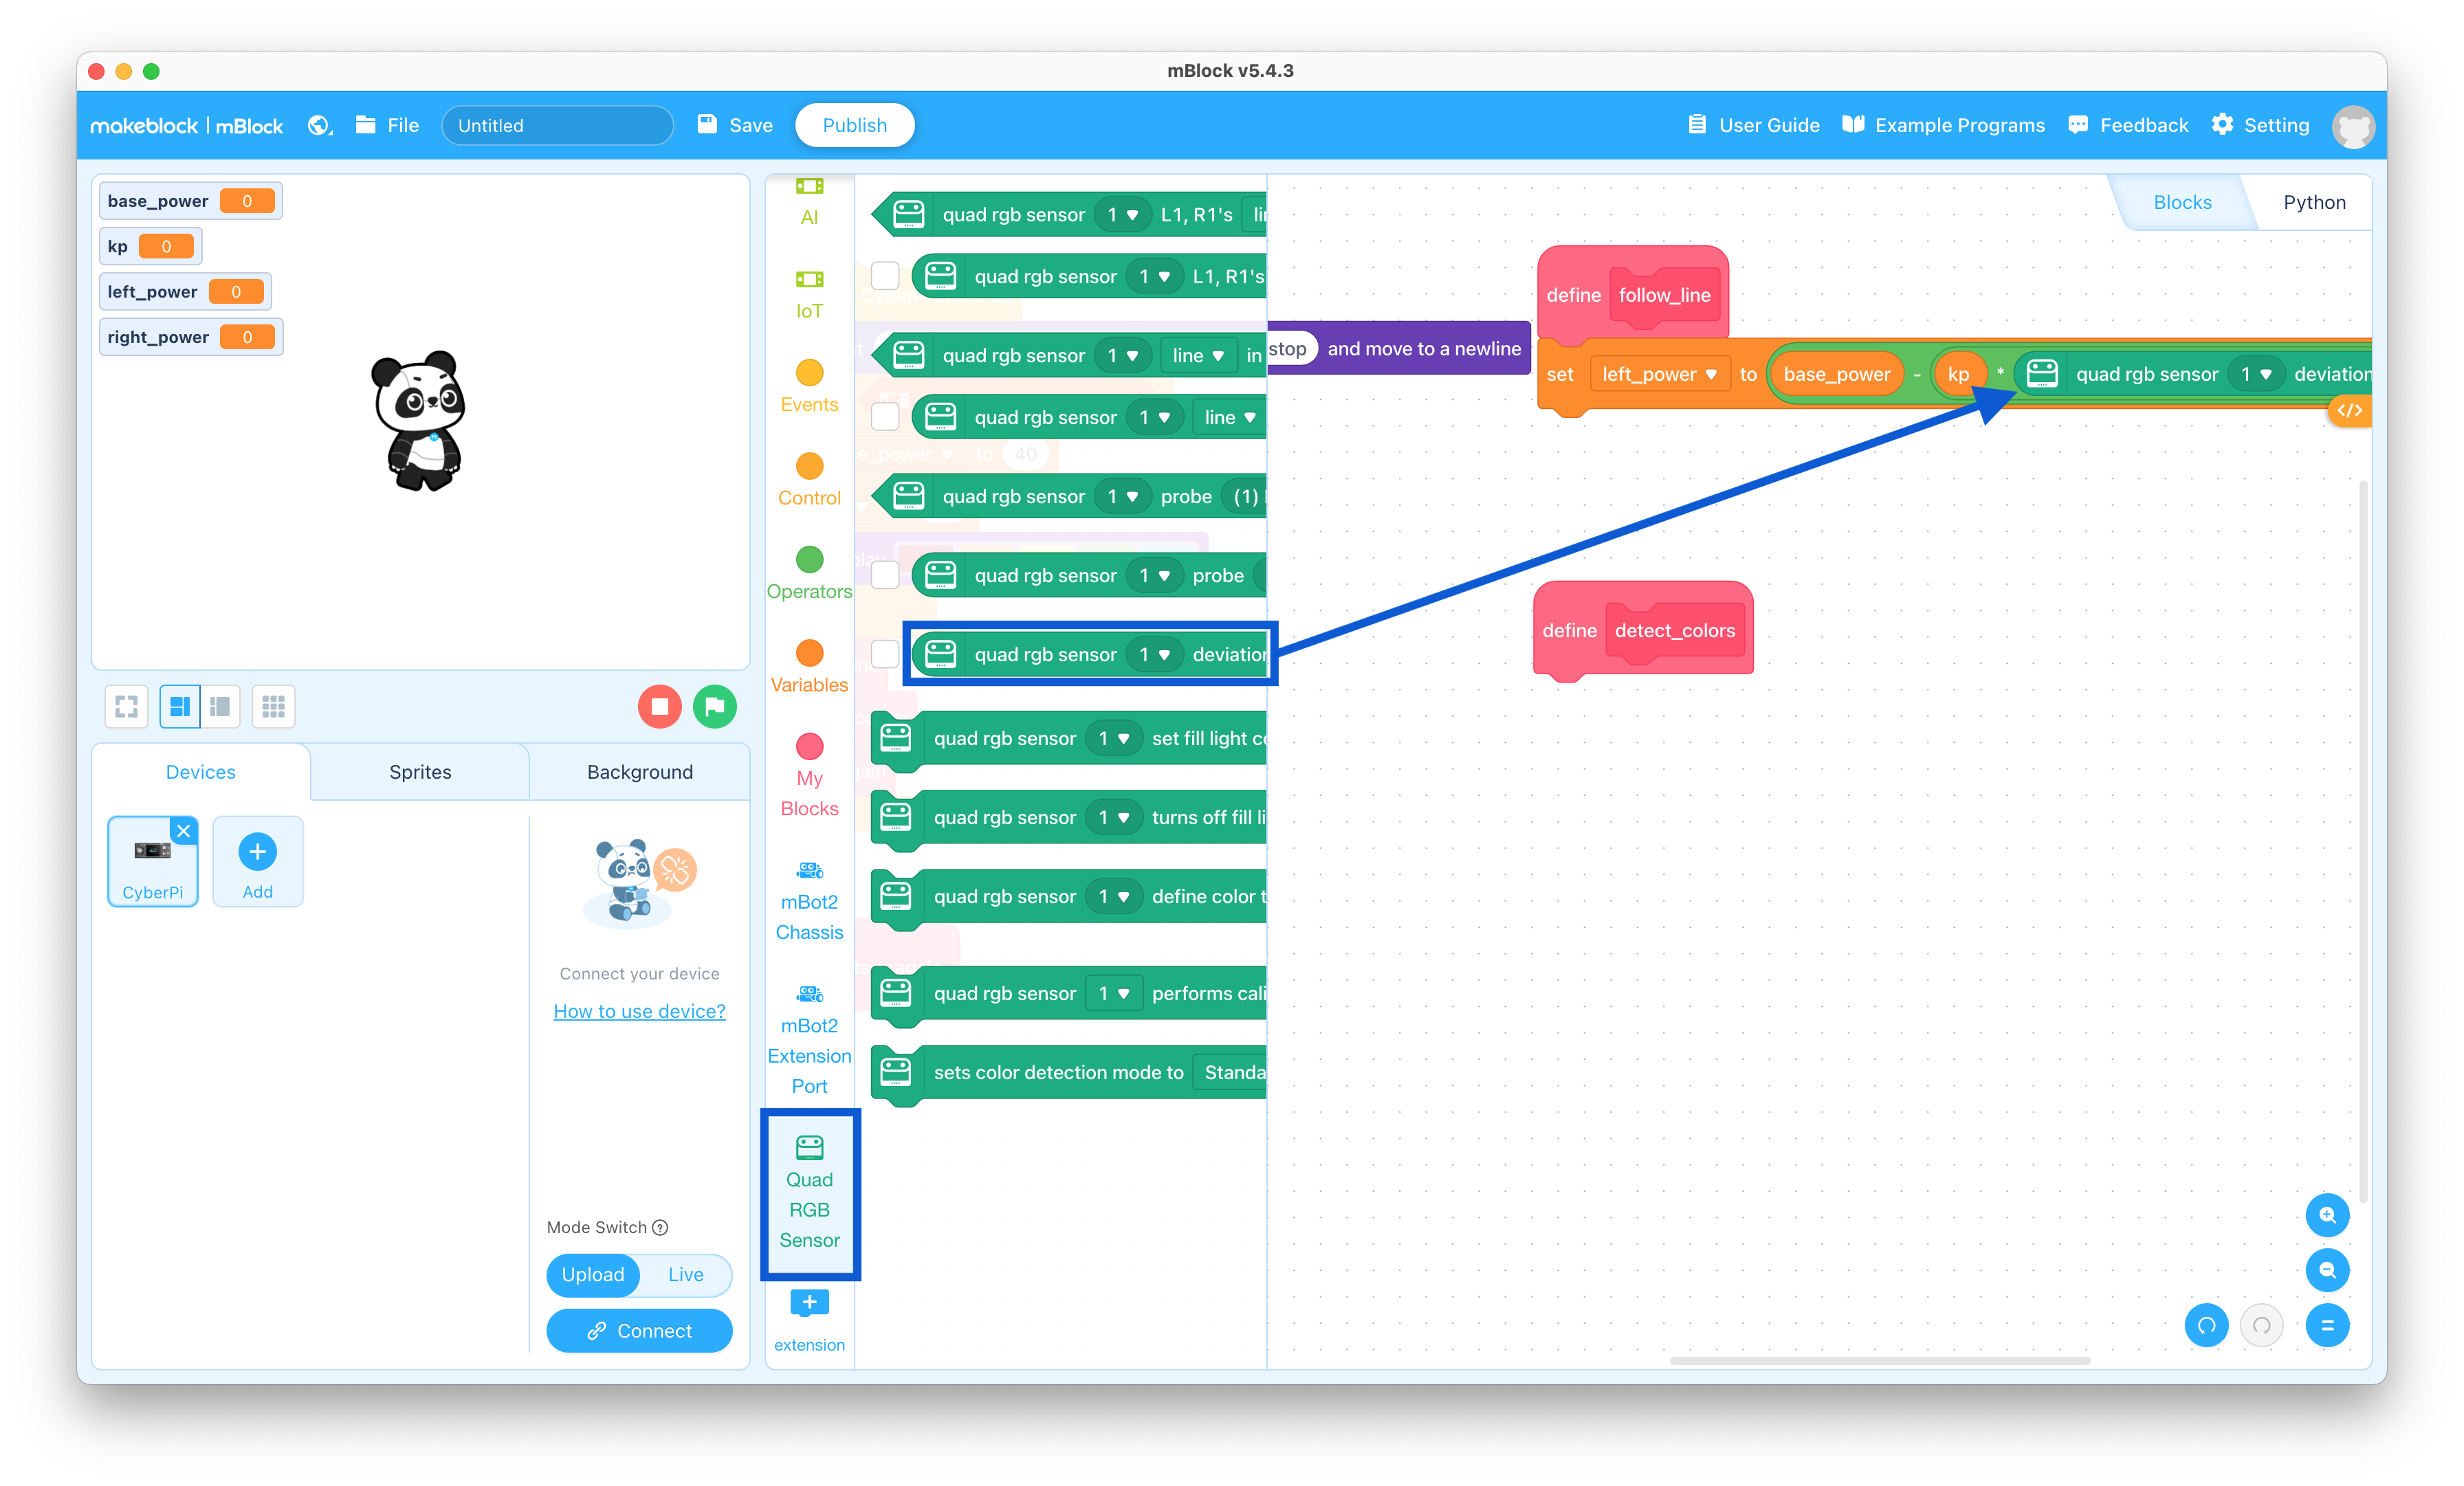Open the AI blocks category
This screenshot has height=1486, width=2464.
(x=809, y=202)
